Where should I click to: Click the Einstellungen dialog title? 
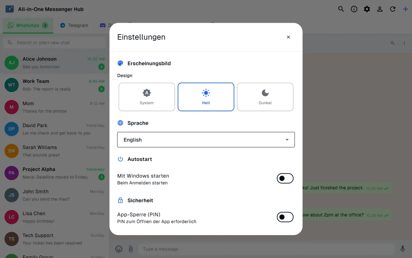tap(141, 37)
